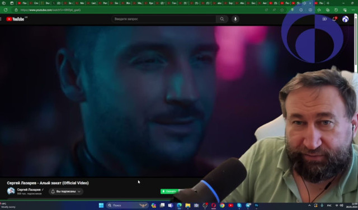Focus the Введите запрос search field
The width and height of the screenshot is (358, 210).
(x=164, y=19)
